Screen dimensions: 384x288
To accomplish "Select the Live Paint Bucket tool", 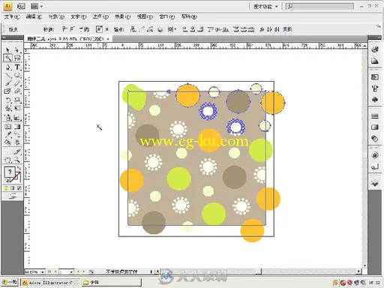I will [x=7, y=142].
